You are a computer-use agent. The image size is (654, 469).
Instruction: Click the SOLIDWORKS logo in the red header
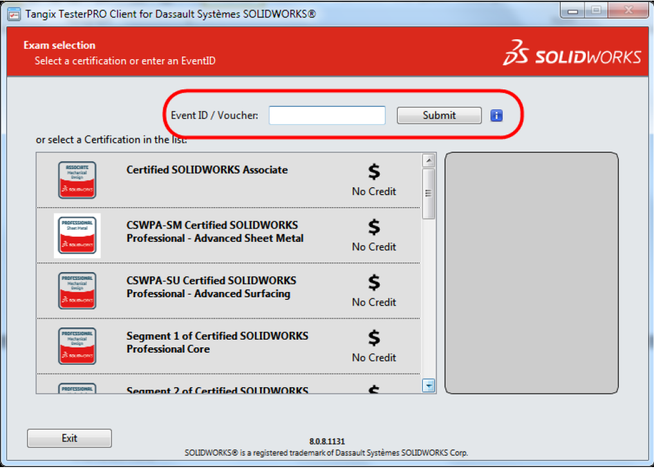click(x=572, y=53)
